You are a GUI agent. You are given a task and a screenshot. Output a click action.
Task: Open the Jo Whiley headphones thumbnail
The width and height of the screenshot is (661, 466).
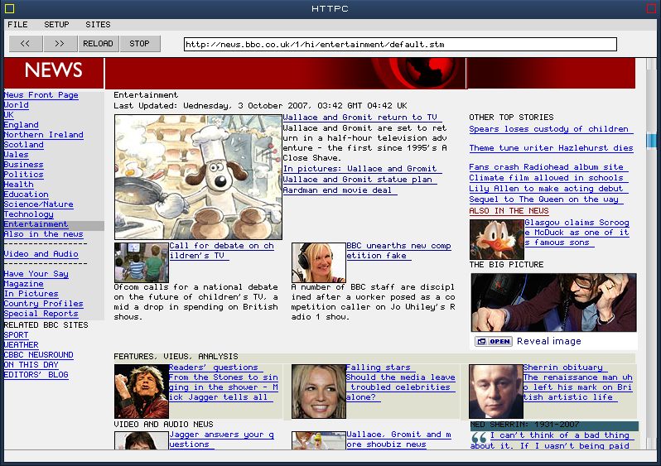[x=319, y=262]
